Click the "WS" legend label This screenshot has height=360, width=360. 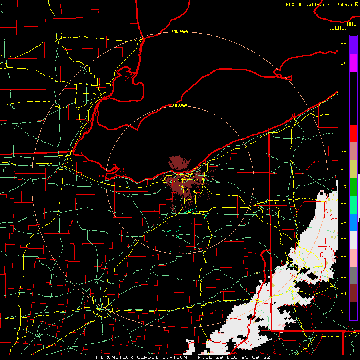(x=343, y=223)
